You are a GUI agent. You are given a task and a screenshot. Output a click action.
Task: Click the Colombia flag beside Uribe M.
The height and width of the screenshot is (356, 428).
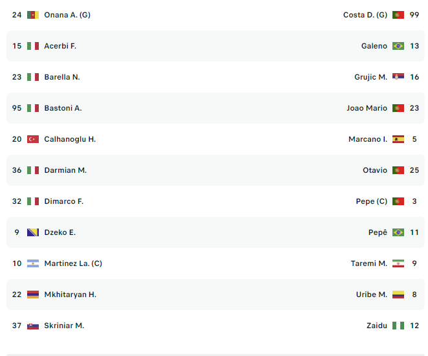398,295
